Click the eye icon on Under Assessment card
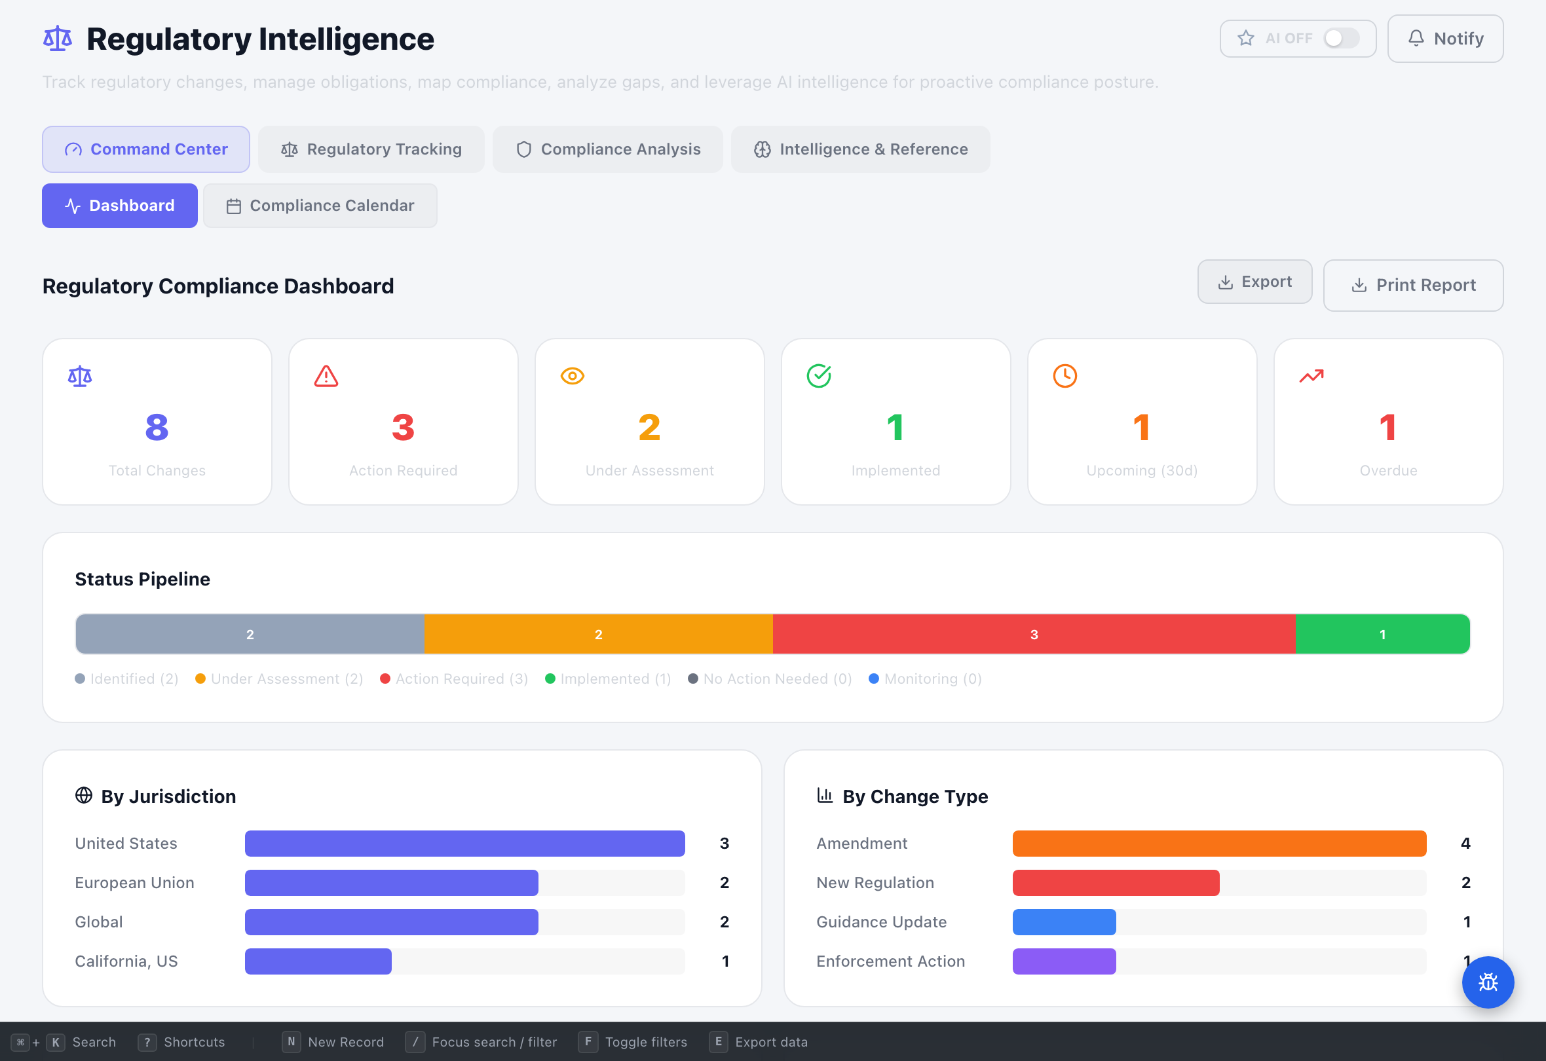The height and width of the screenshot is (1061, 1546). 572,375
